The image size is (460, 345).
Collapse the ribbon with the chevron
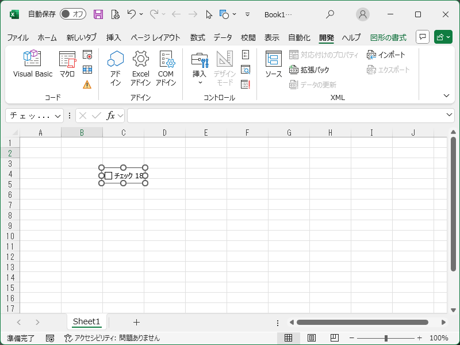pos(446,95)
